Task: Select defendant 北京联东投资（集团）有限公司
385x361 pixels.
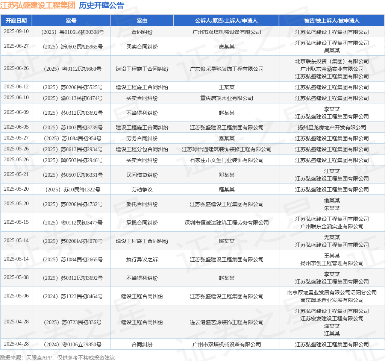Action: (x=332, y=61)
